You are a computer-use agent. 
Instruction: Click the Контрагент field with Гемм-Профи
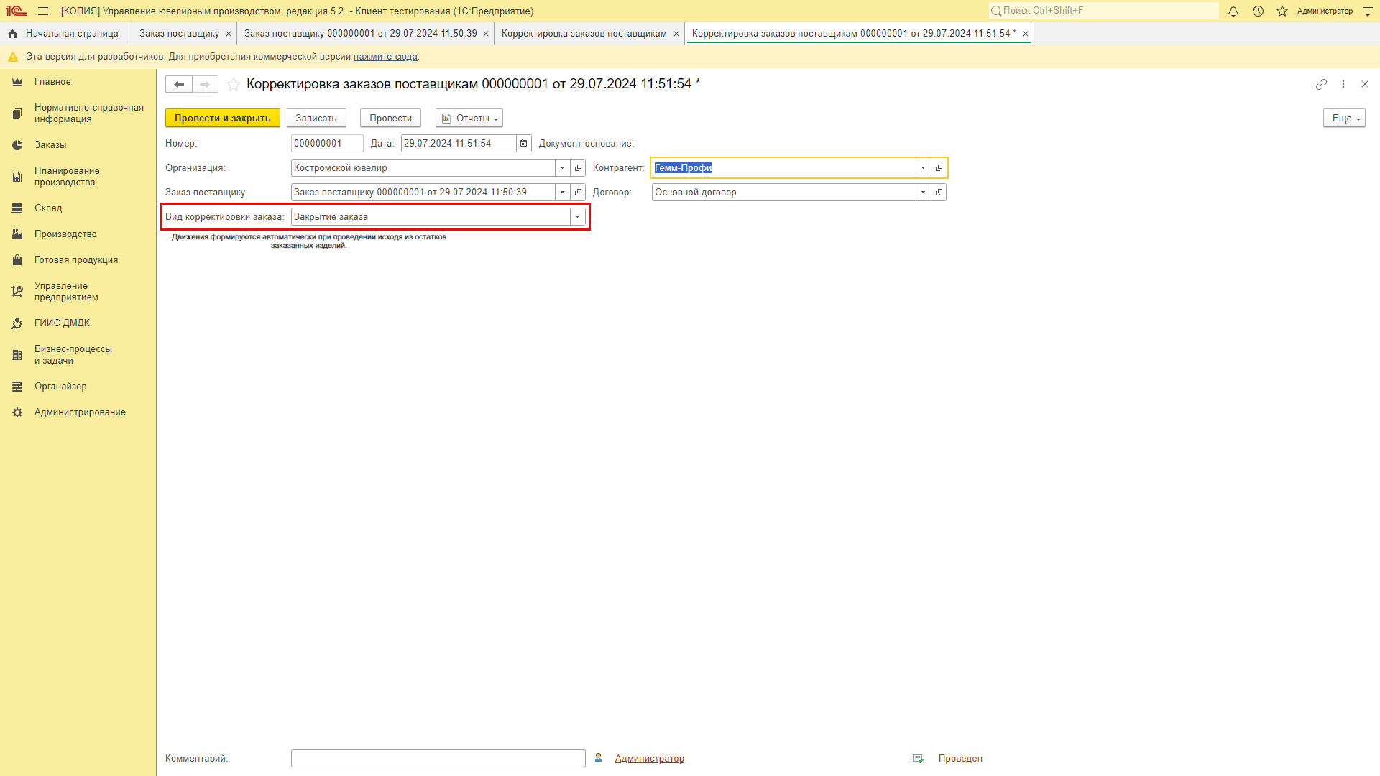point(783,168)
